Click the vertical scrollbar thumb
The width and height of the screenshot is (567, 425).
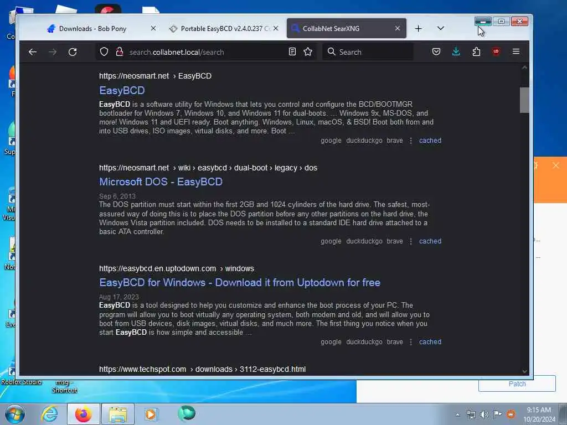[x=524, y=100]
